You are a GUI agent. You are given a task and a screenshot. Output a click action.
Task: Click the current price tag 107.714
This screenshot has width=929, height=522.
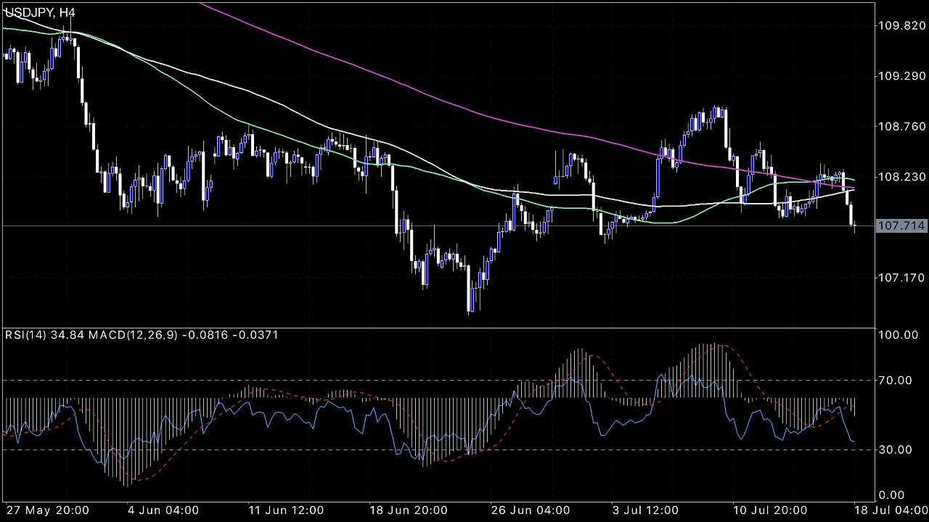click(x=901, y=226)
